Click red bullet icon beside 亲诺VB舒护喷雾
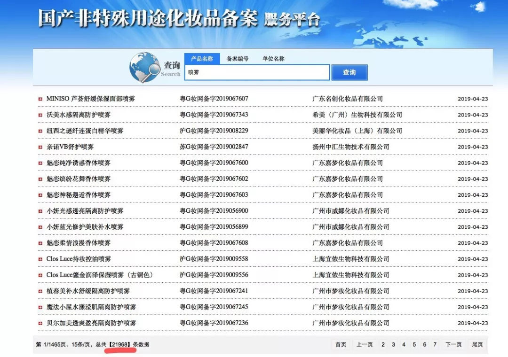This screenshot has width=508, height=357. pyautogui.click(x=40, y=147)
